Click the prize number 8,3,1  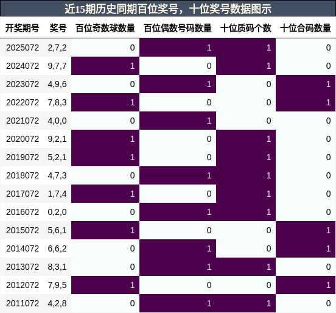coord(57,267)
